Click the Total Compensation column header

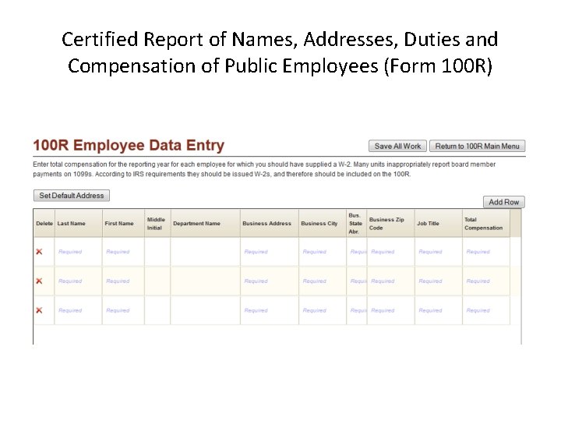coord(486,224)
